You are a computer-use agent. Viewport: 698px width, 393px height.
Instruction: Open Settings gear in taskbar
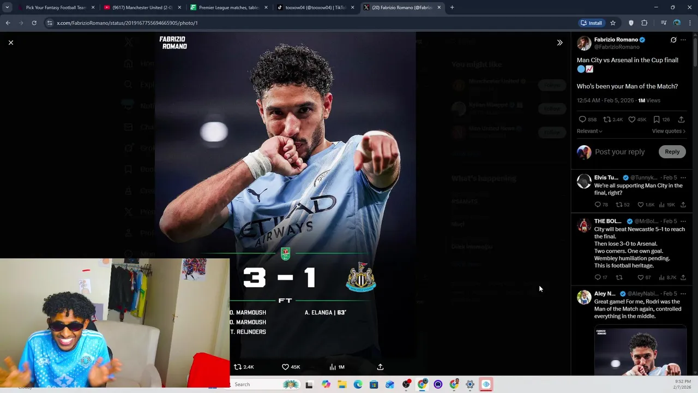pos(470,384)
